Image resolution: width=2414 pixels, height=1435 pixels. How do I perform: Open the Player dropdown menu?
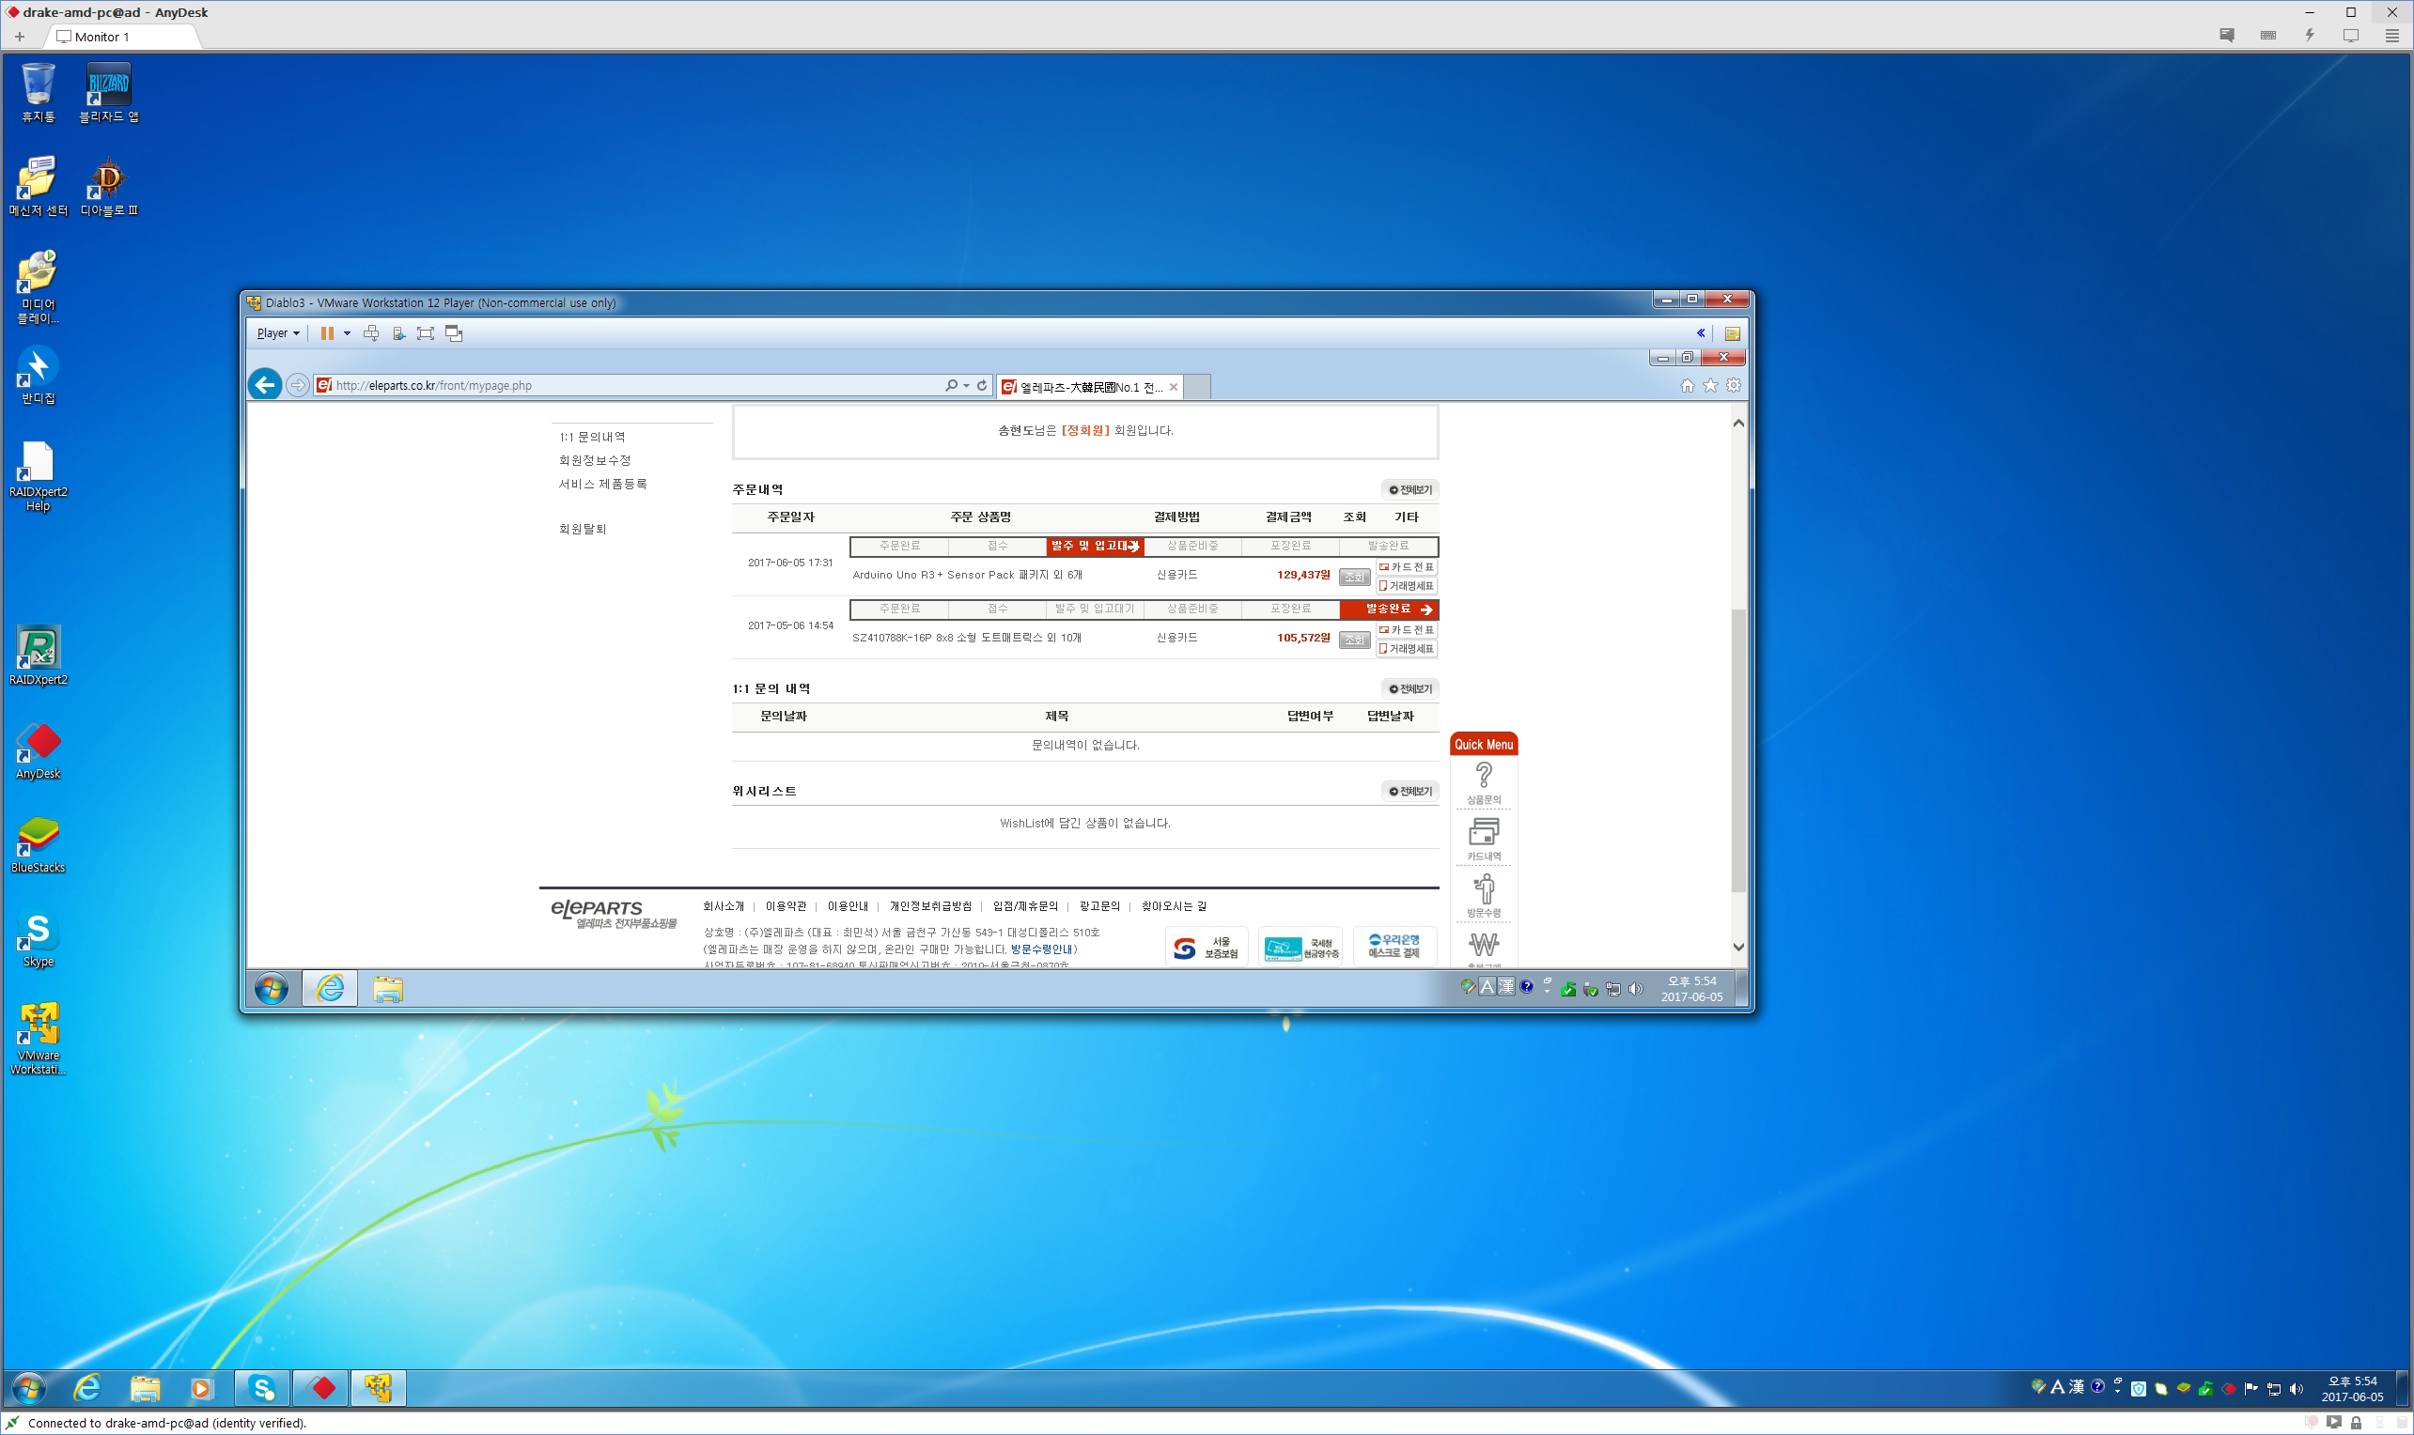coord(276,332)
